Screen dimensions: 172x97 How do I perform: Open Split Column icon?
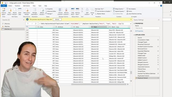(x=87, y=10)
